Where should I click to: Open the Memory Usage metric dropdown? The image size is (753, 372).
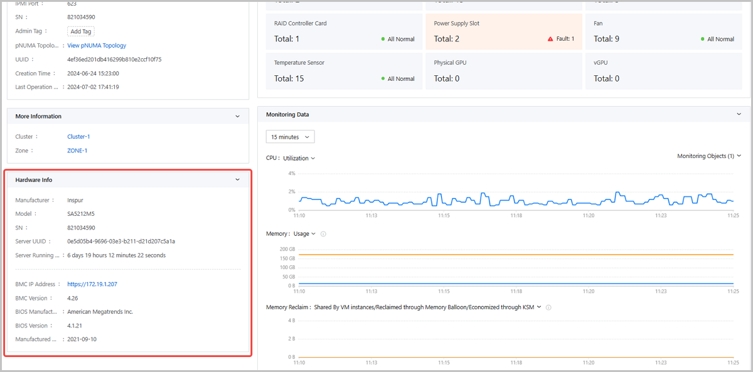click(304, 234)
